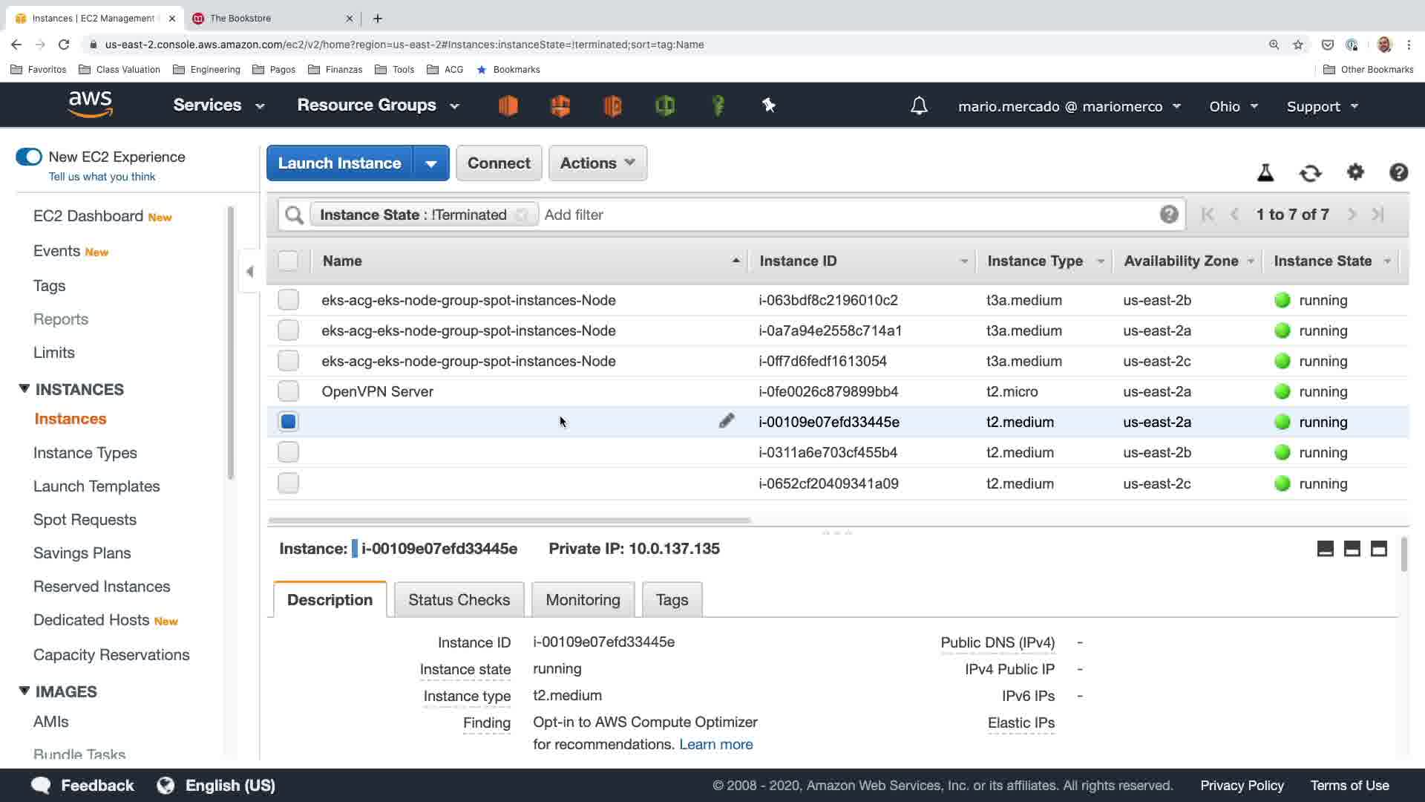1425x802 pixels.
Task: Check the select-all header checkbox
Action: 288,261
